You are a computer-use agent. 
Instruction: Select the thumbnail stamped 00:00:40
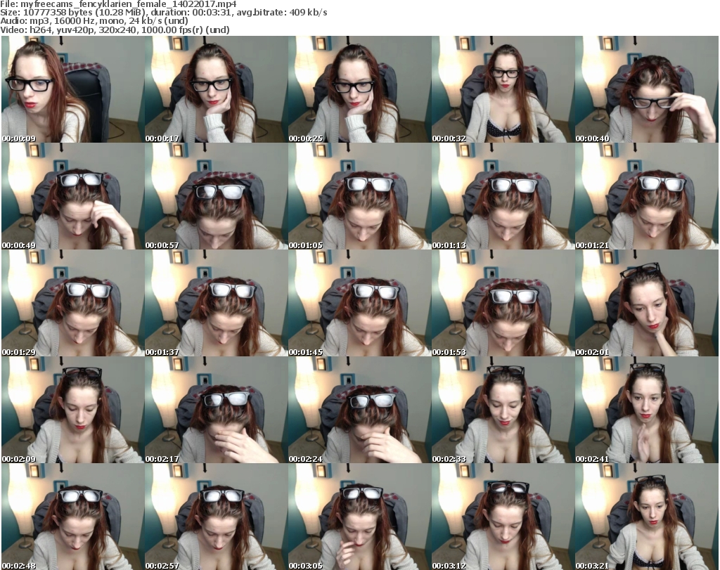pos(647,89)
